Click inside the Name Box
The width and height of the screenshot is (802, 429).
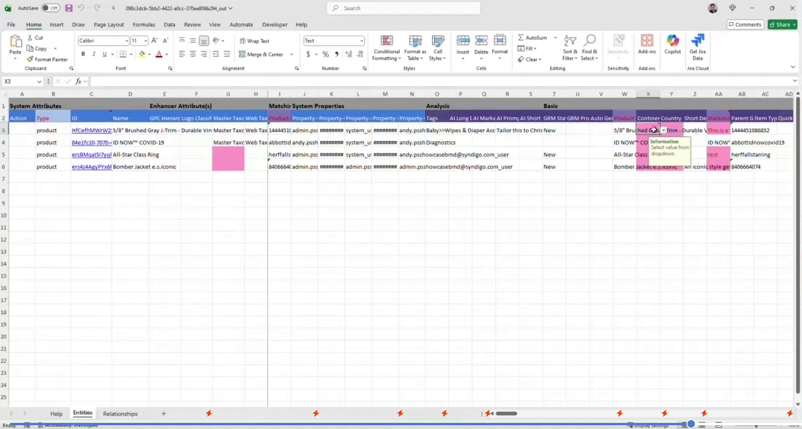(x=19, y=81)
